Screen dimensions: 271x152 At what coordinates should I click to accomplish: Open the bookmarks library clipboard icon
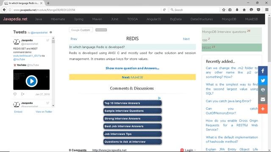[x=230, y=10]
